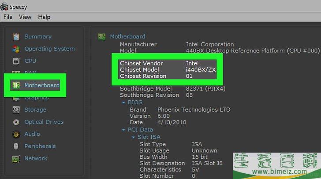Collapse the Slot ISA section arrow
The height and width of the screenshot is (179, 321).
[133, 137]
